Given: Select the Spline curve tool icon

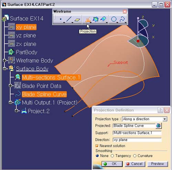Looking at the screenshot, I should point(122,19).
